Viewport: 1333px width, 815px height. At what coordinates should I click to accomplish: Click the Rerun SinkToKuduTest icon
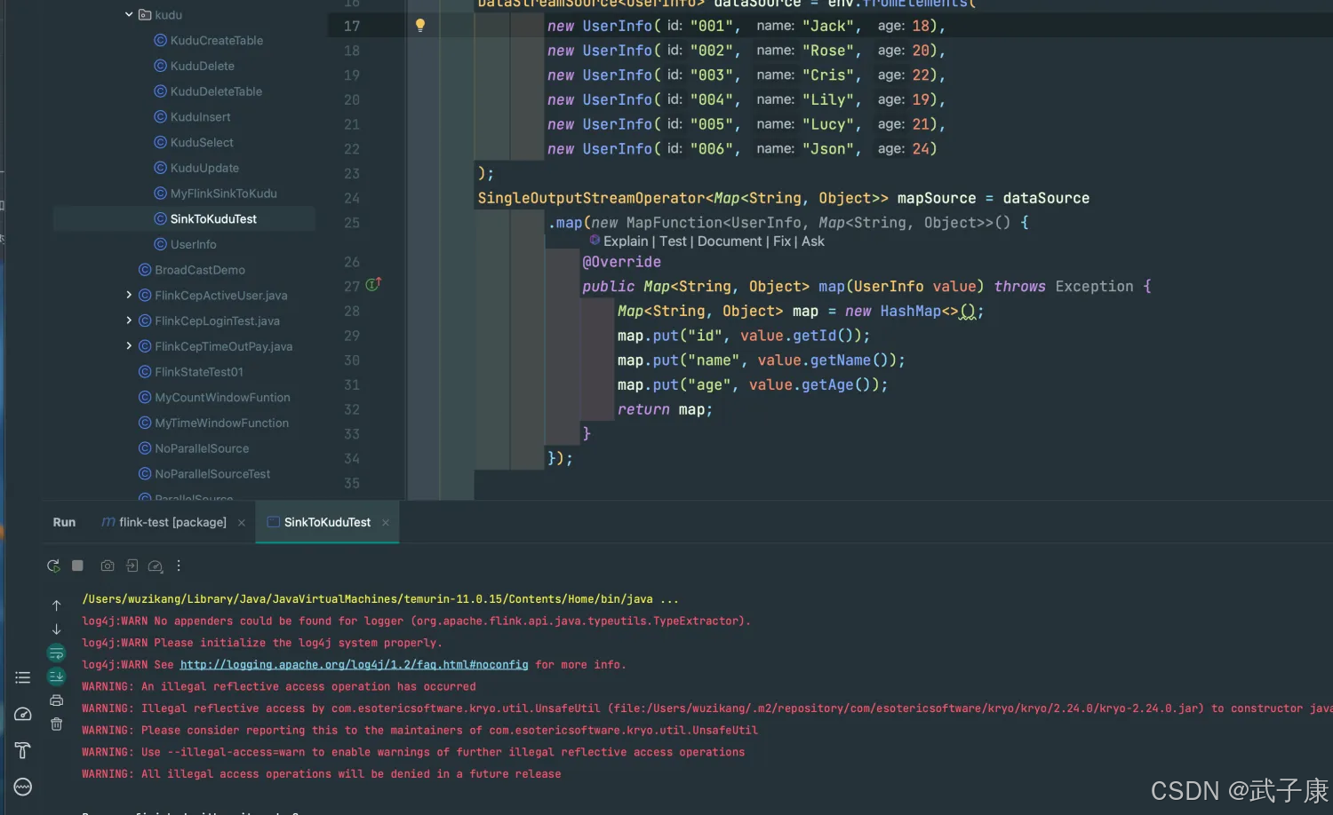tap(53, 566)
